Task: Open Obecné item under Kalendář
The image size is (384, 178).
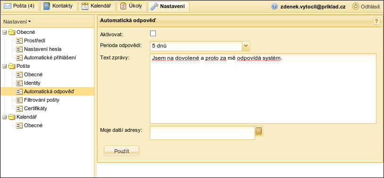Action: pos(34,126)
